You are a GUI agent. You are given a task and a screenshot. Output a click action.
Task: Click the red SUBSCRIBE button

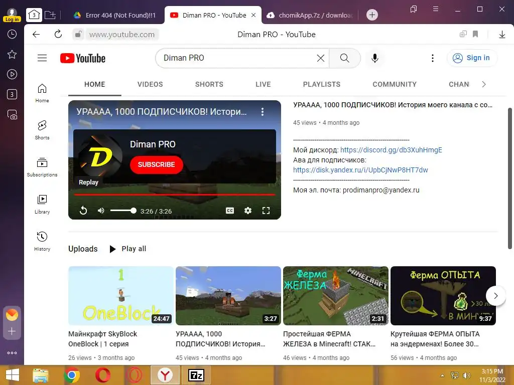click(156, 164)
